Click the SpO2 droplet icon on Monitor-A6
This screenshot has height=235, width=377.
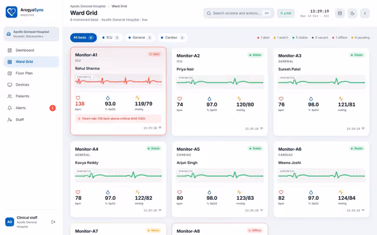pos(311,192)
